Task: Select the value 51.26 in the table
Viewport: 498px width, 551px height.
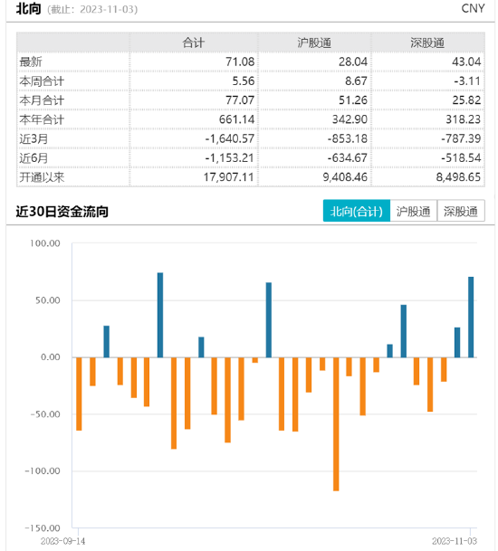Action: 353,100
